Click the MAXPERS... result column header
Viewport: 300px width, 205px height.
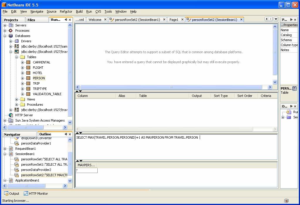[87, 165]
